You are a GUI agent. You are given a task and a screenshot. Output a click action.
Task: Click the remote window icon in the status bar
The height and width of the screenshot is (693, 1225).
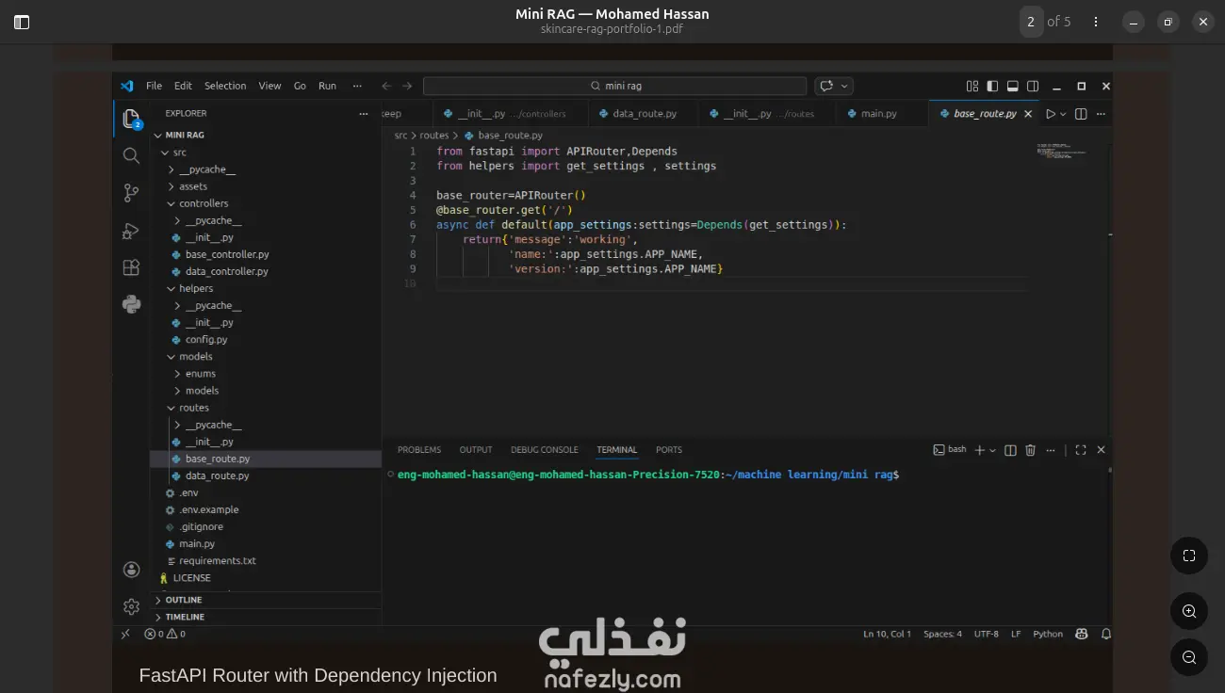point(125,634)
